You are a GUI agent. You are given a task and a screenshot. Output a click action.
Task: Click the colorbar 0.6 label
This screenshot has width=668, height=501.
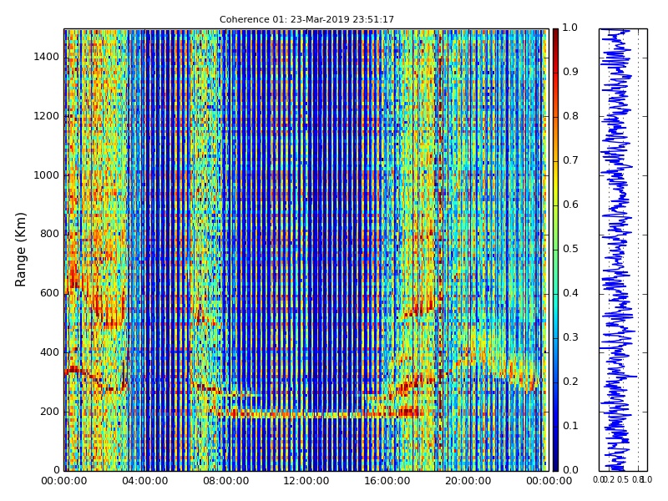tap(570, 205)
